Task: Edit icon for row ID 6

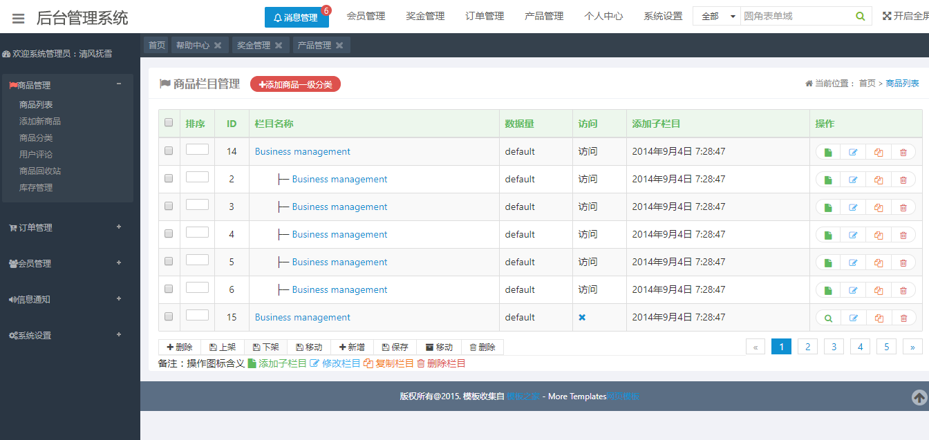Action: [x=853, y=290]
